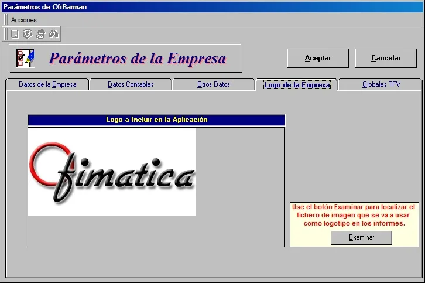
Task: Click the 'Parámetros de la Empresa' heading text
Action: 138,59
